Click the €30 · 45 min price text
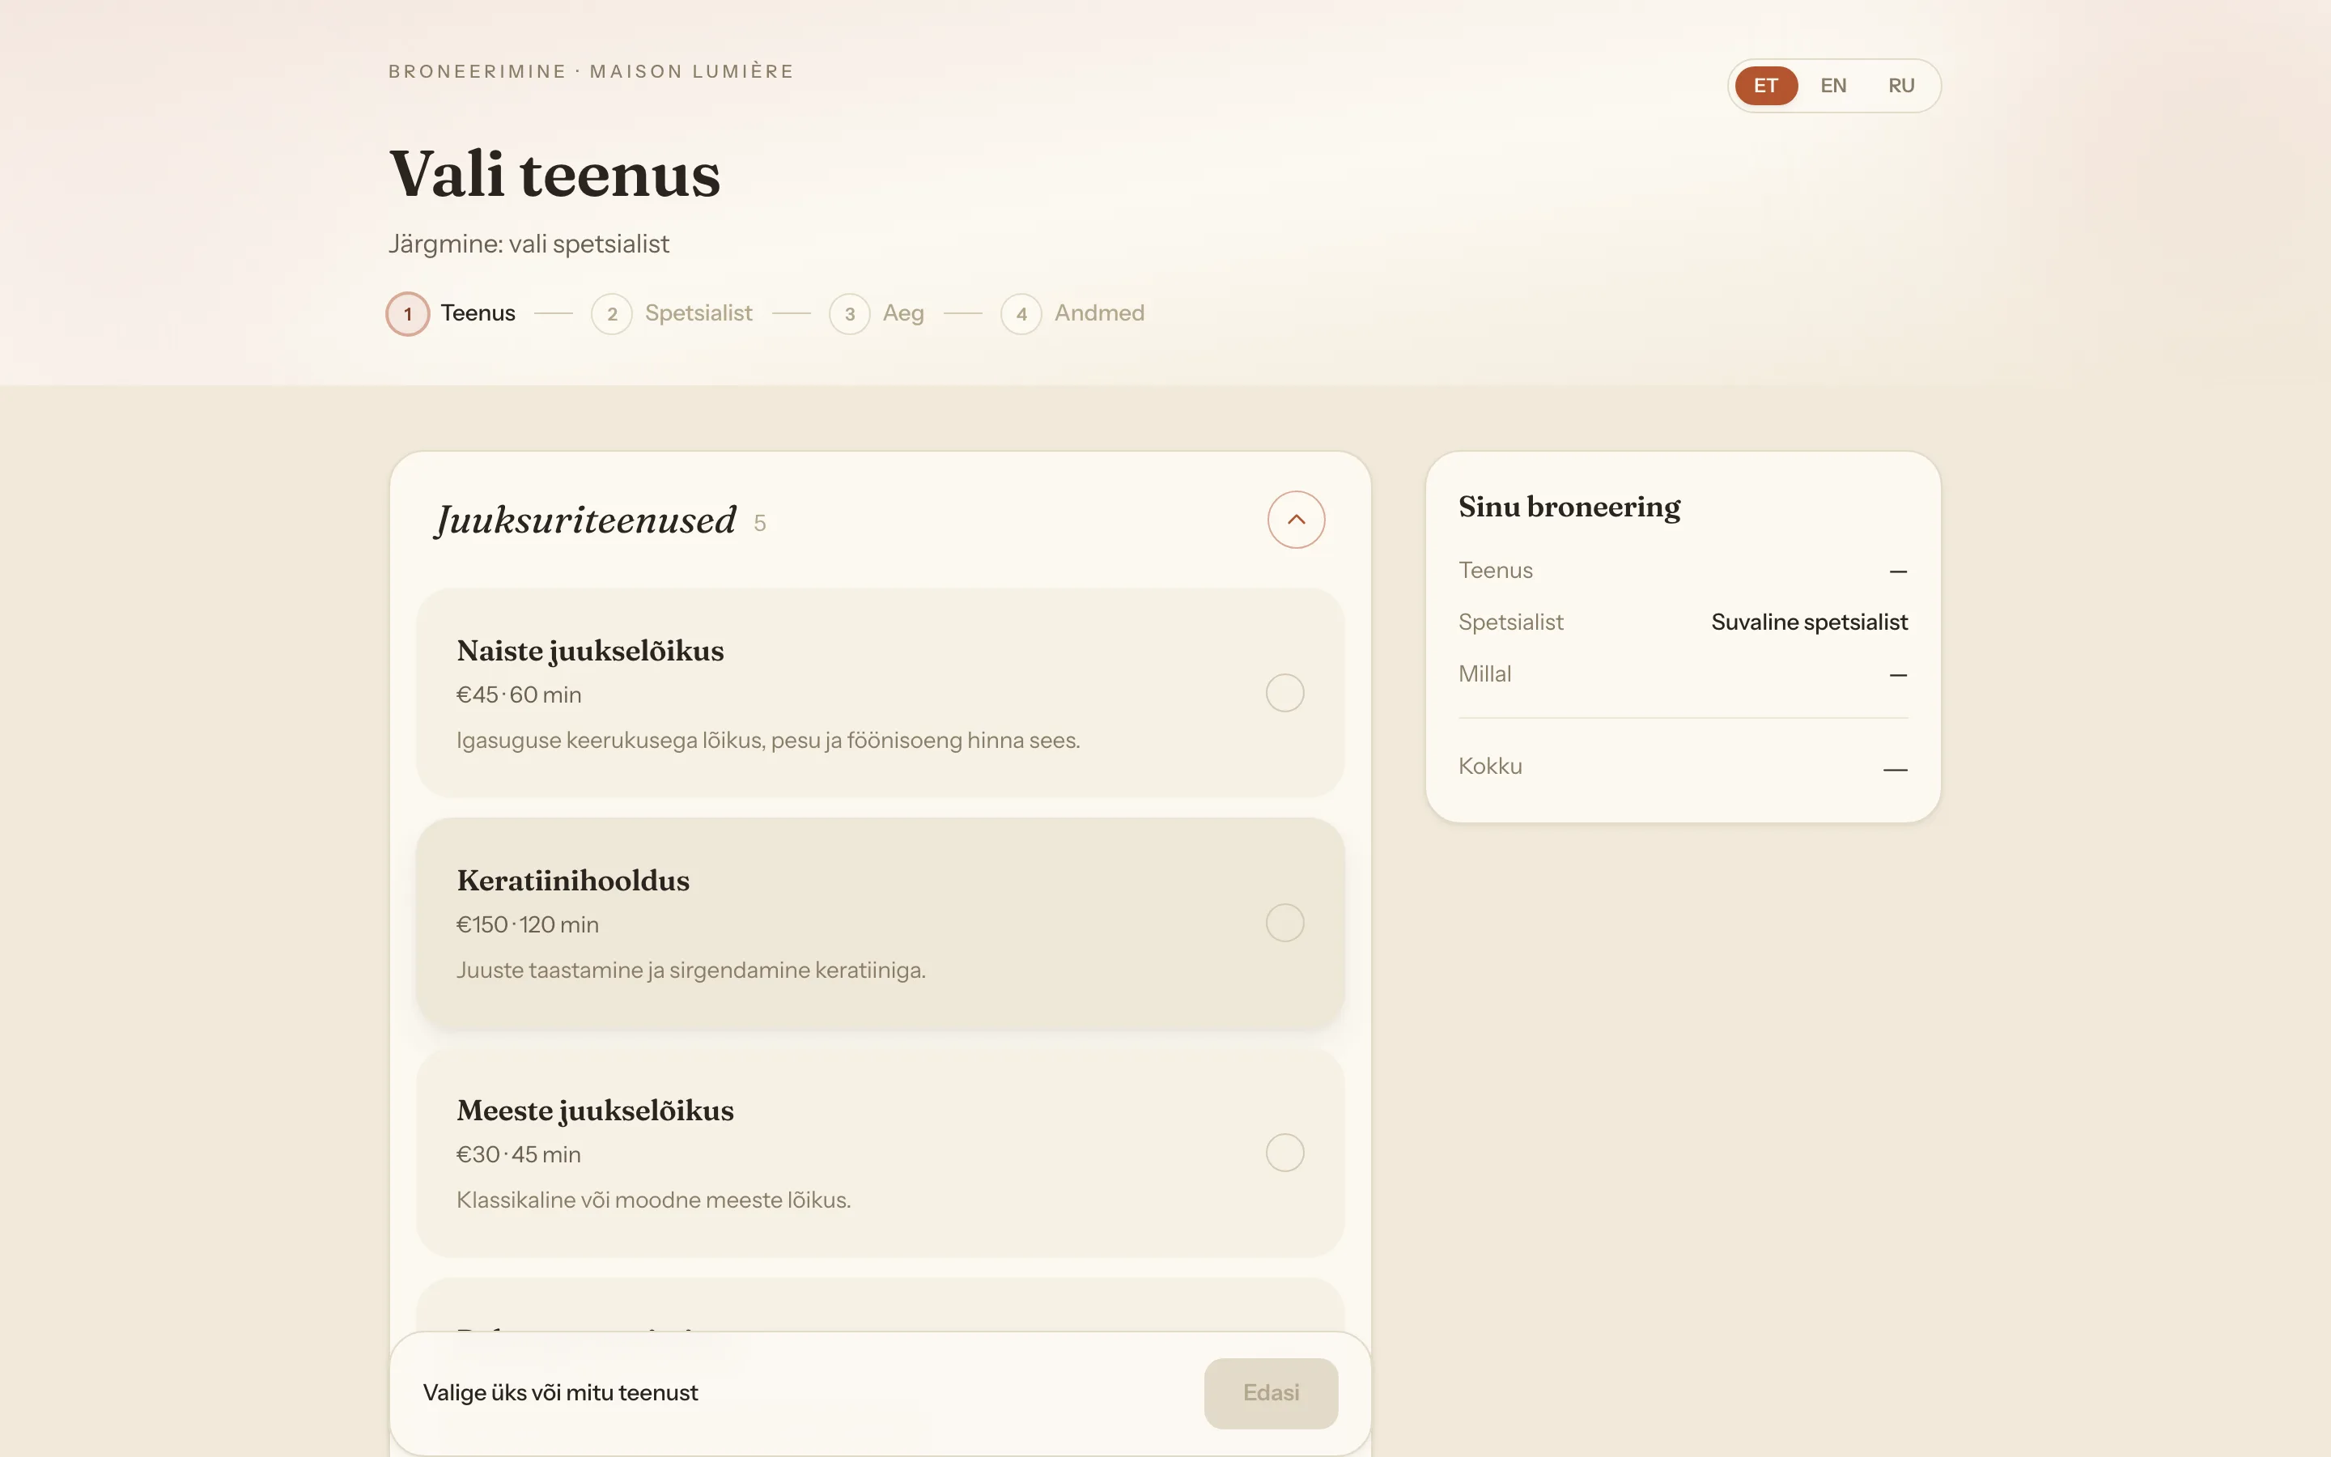Screen dimensions: 2331x1457 tap(519, 1154)
